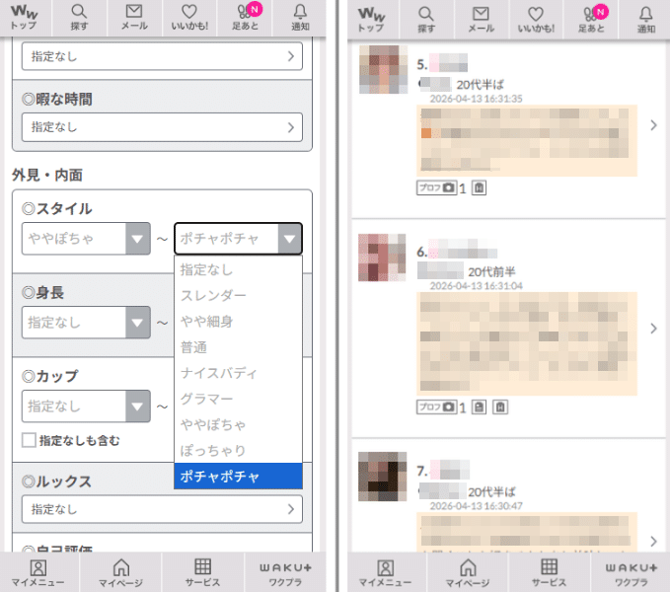Check the 指定なしも含む checkbox

29,440
